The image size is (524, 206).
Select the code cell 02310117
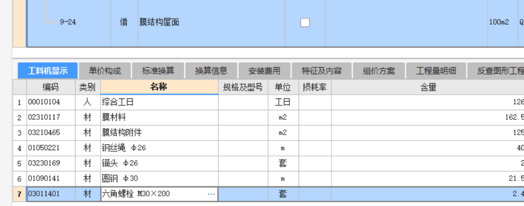tap(51, 118)
